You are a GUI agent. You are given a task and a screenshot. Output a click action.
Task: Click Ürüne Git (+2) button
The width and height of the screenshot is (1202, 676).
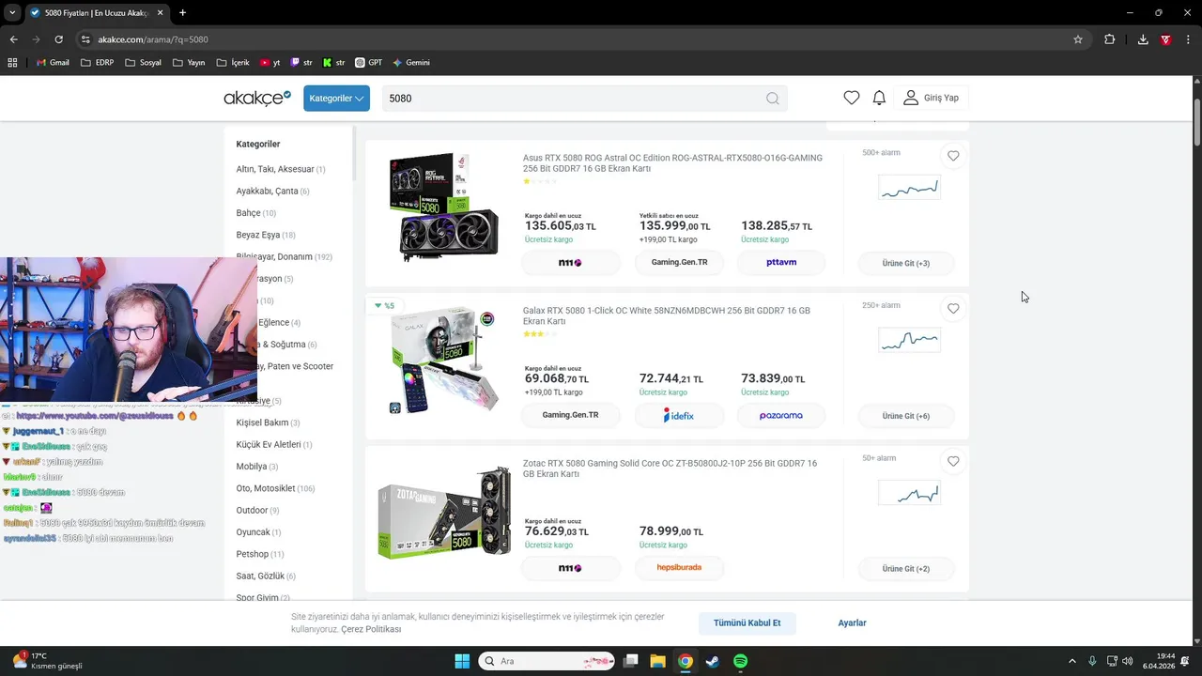tap(906, 568)
